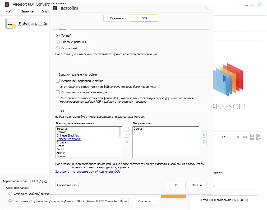267x210 pixels.
Task: Select save files in source folder radio button
Action: click(x=10, y=194)
